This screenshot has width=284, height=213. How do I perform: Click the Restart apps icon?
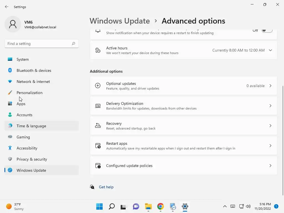tap(98, 146)
